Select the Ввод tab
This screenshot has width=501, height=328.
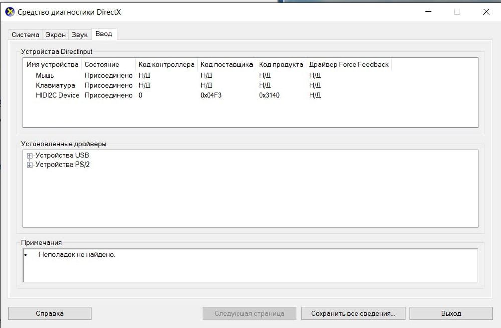104,34
